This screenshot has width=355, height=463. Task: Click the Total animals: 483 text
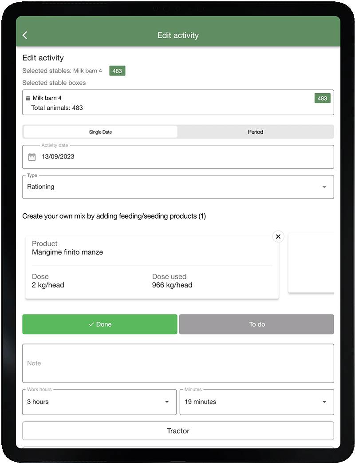(x=57, y=108)
